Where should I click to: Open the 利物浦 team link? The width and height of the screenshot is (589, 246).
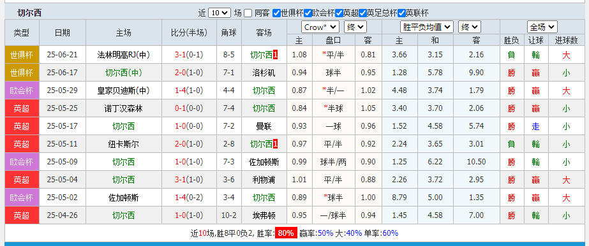click(264, 180)
